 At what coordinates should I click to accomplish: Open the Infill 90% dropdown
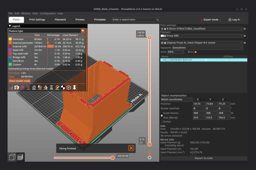tap(176, 52)
